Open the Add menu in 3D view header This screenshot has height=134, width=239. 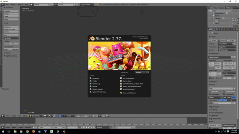19,116
